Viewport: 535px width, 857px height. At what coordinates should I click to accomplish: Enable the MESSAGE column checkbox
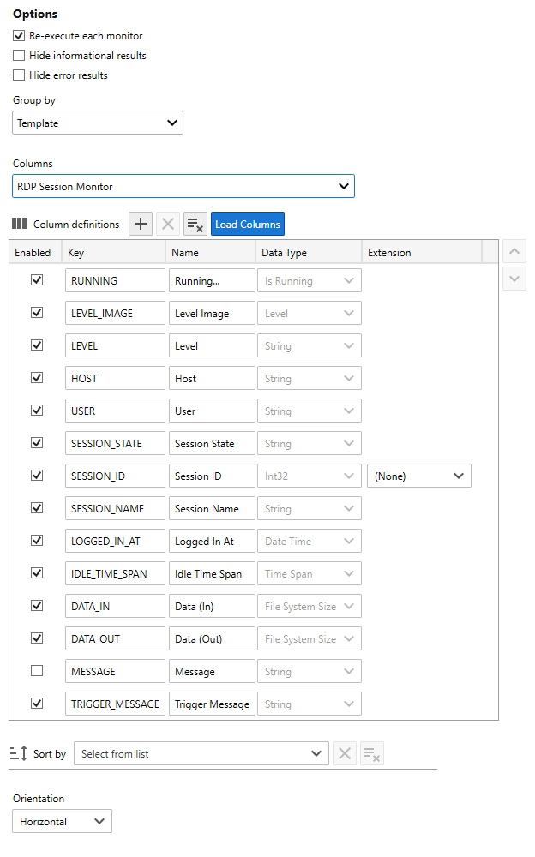coord(37,671)
